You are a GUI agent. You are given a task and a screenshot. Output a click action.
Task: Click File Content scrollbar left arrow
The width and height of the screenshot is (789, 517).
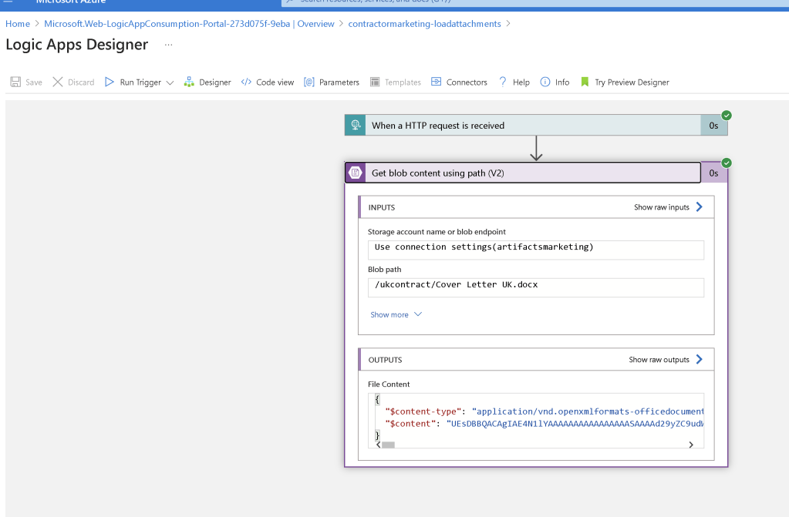[x=379, y=445]
